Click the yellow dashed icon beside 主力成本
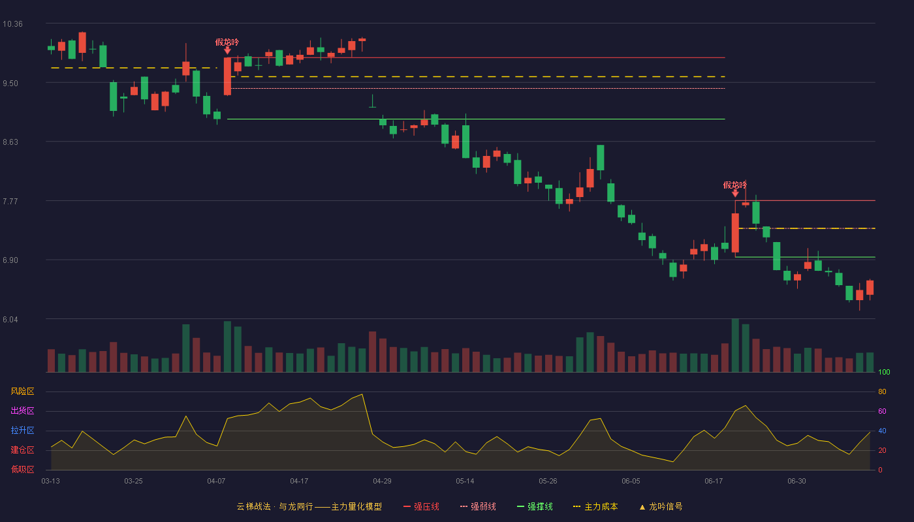The width and height of the screenshot is (914, 522). tap(576, 506)
